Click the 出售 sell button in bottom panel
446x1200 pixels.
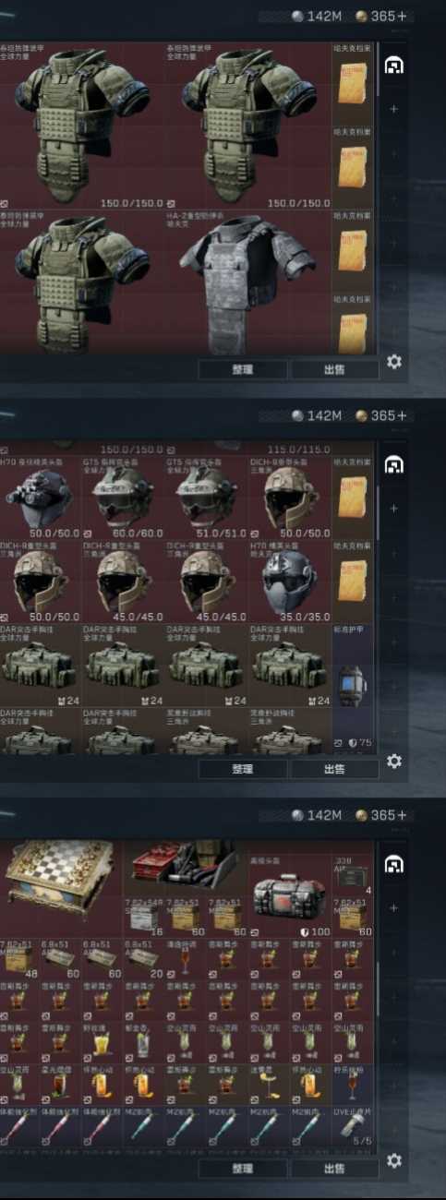click(335, 1168)
